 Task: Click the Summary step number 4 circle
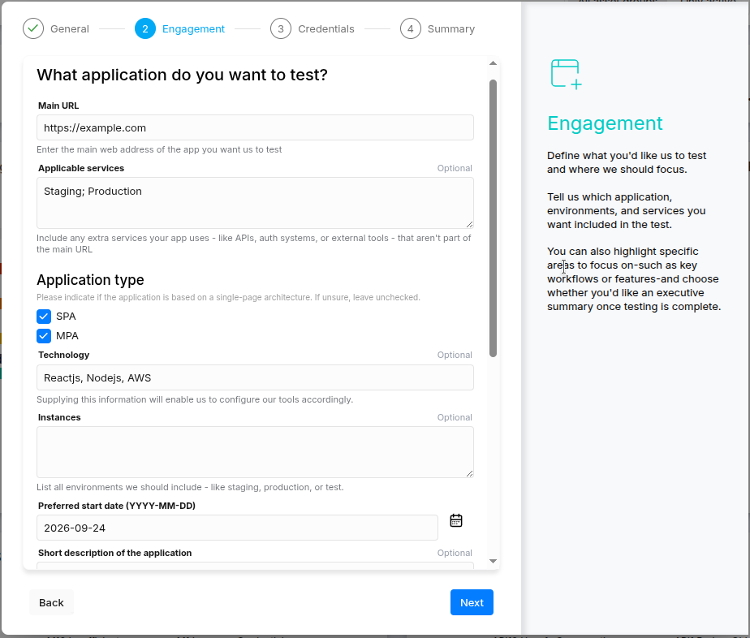click(x=411, y=28)
